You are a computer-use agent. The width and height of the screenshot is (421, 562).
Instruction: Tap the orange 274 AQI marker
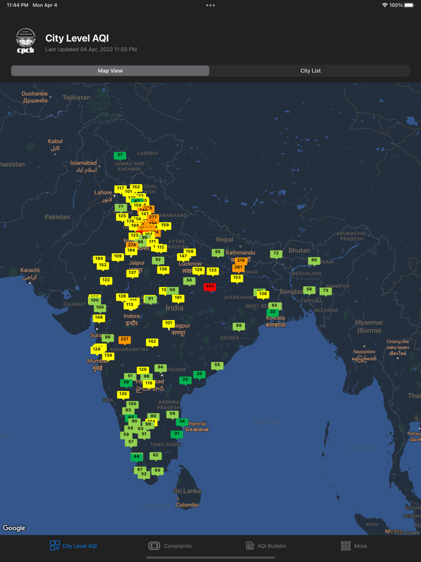pos(132,245)
